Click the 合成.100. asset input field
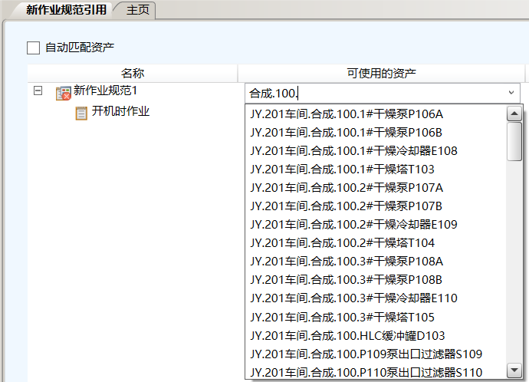The height and width of the screenshot is (382, 529). point(374,93)
